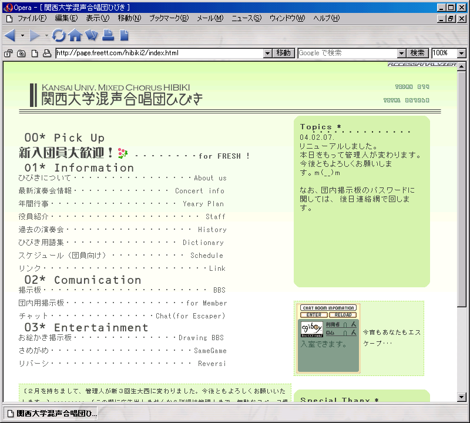This screenshot has height=423, width=470.
Task: Click the scrollbar down arrow
Action: tap(462, 398)
